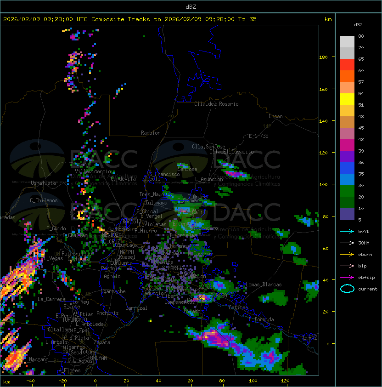
Task: Click the Encon place label
Action: pos(275,116)
